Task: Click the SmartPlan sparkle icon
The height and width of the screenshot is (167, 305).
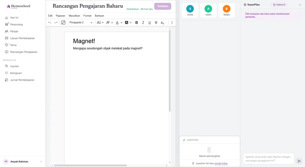Action: click(245, 5)
